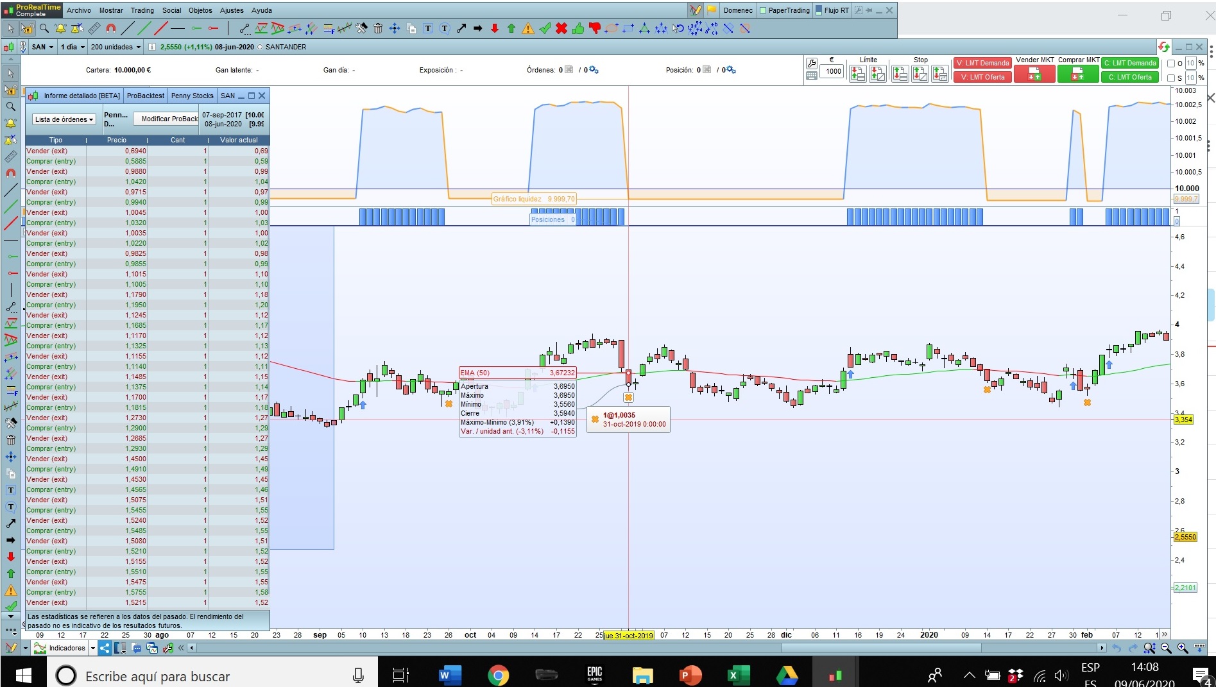This screenshot has height=687, width=1216.
Task: Select the ruler measure tool in top toolbar
Action: pyautogui.click(x=94, y=28)
